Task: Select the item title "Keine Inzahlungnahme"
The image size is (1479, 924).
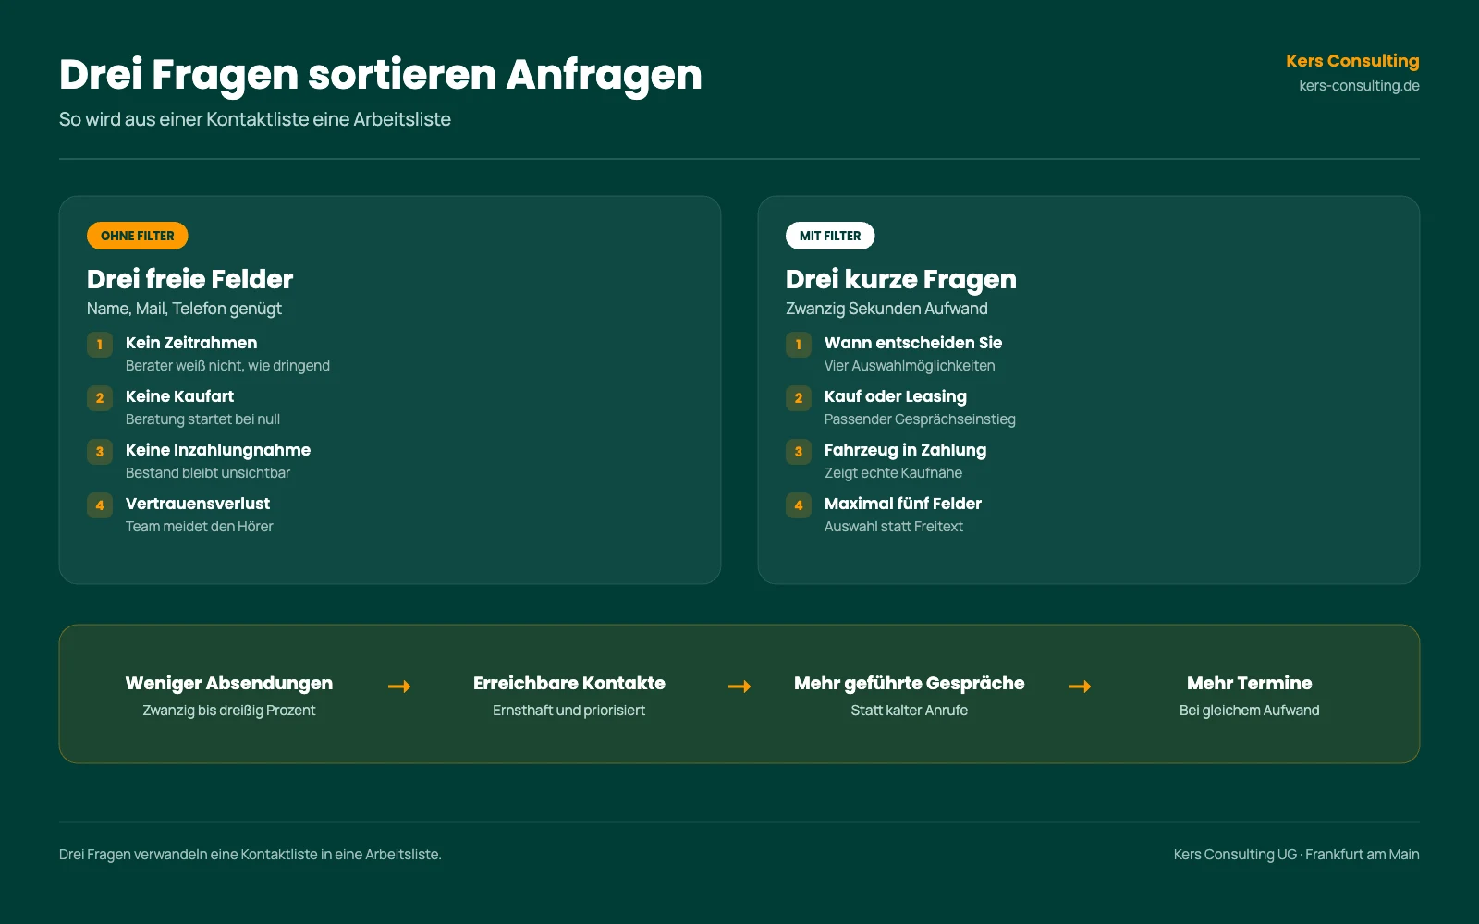Action: pyautogui.click(x=218, y=450)
